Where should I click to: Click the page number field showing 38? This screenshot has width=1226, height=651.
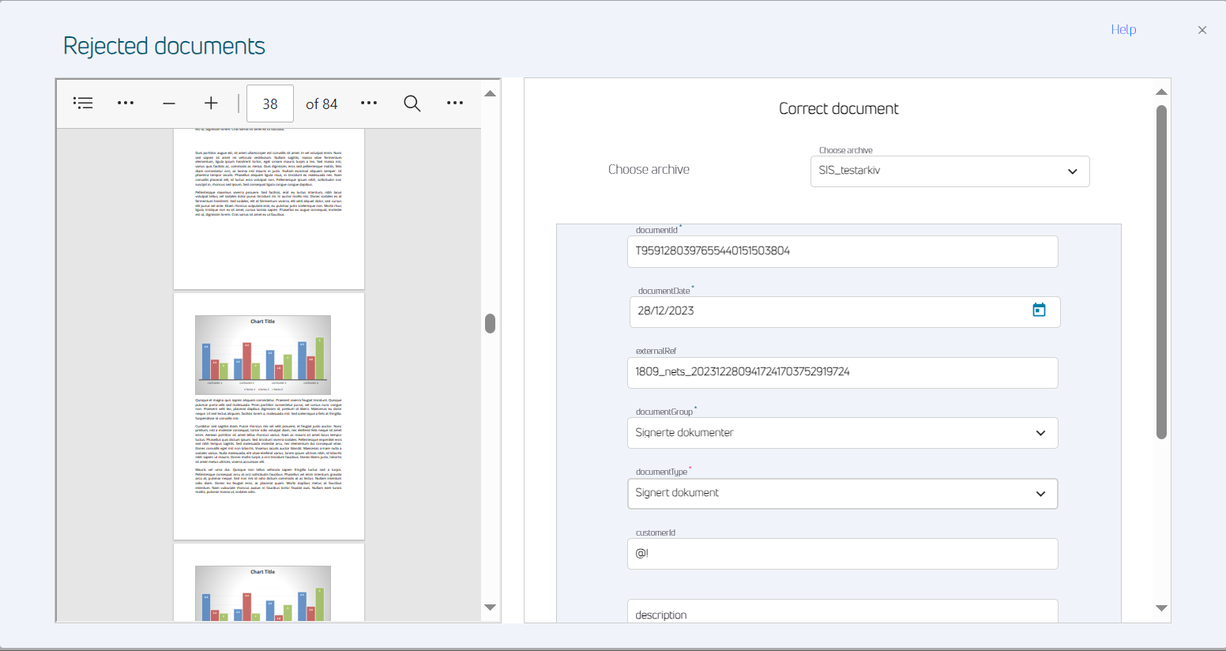[270, 103]
